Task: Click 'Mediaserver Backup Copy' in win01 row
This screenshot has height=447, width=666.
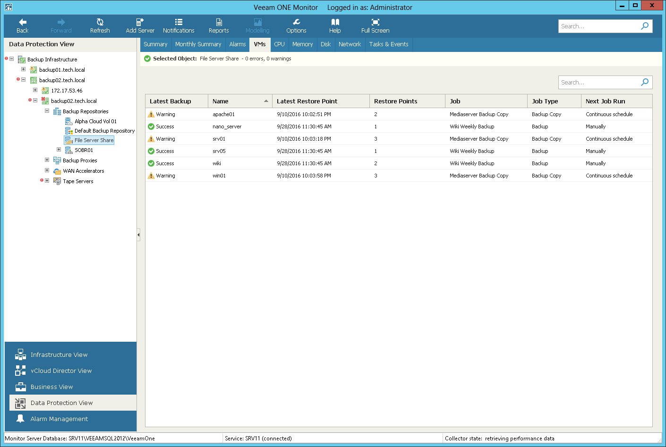Action: [479, 176]
